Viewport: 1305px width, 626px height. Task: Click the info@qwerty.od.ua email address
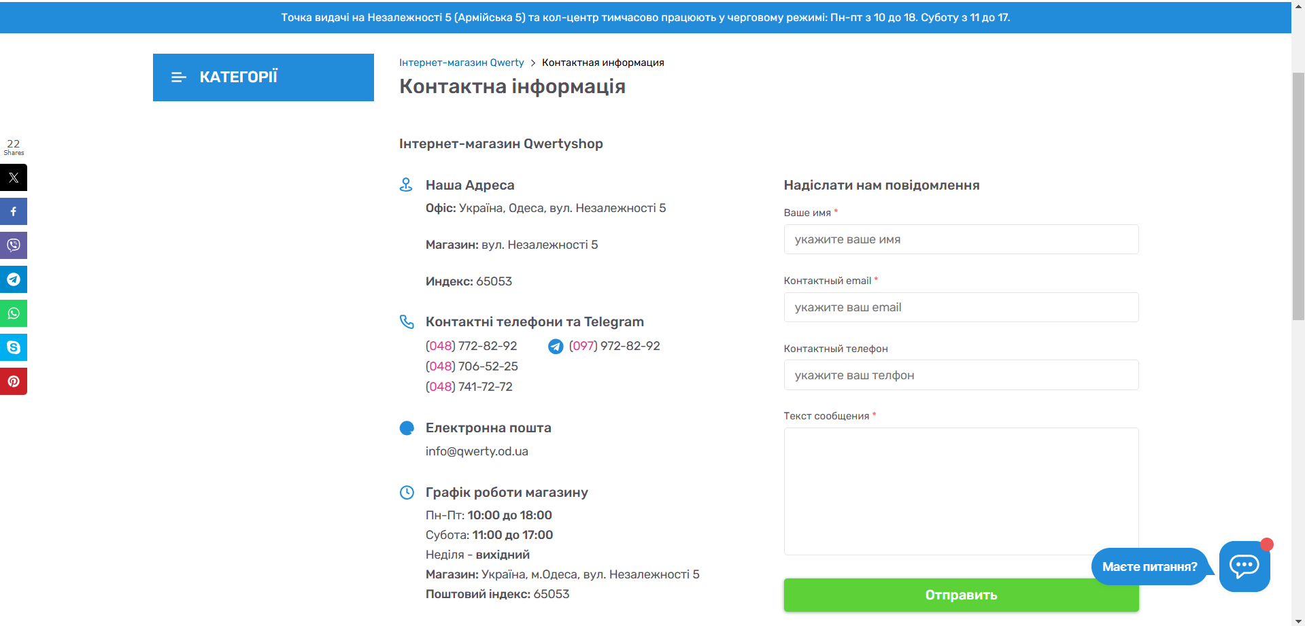(x=477, y=451)
